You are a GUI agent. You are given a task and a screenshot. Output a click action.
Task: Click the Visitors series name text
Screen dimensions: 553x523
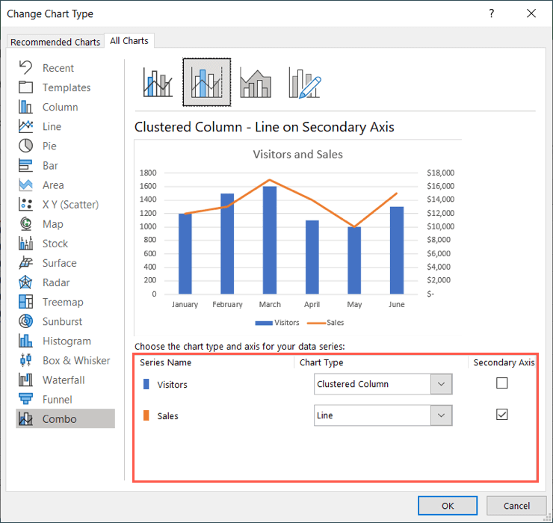[x=172, y=385]
